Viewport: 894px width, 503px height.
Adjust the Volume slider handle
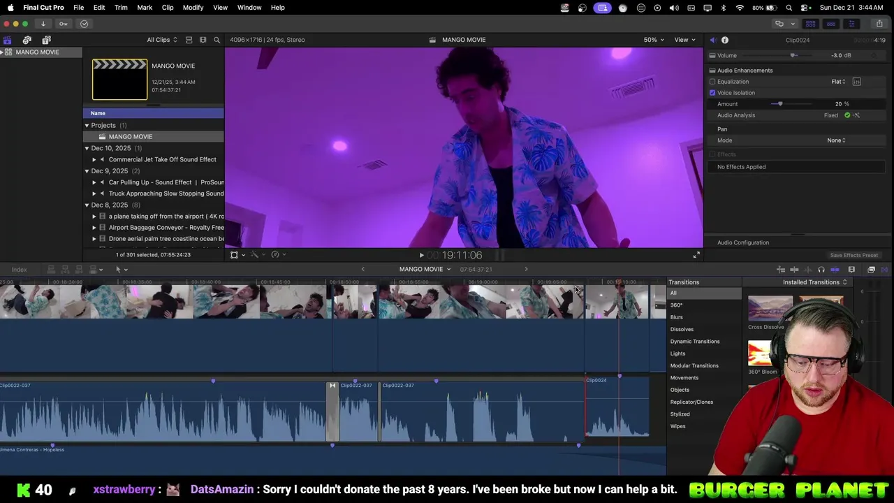pyautogui.click(x=793, y=56)
